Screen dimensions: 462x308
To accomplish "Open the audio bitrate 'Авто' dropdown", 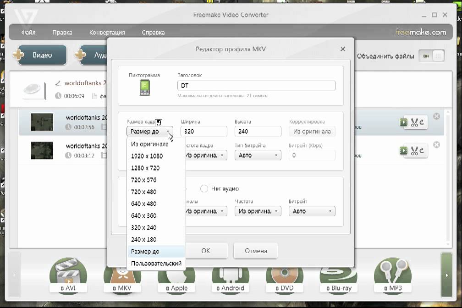I will point(312,211).
